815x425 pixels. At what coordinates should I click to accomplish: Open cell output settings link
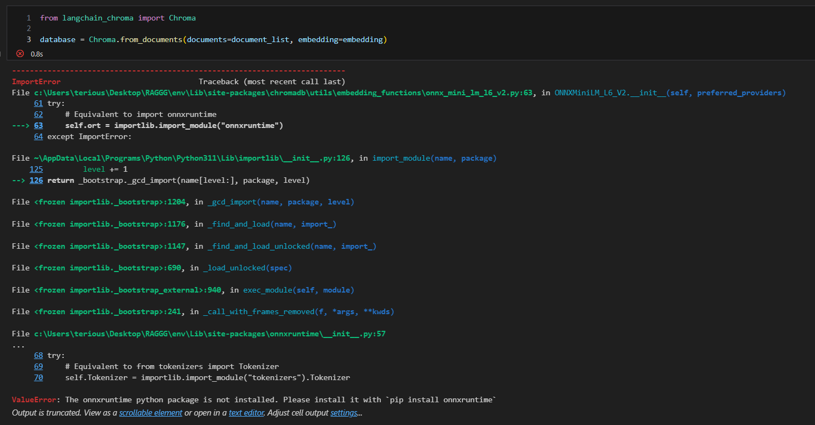tap(344, 413)
